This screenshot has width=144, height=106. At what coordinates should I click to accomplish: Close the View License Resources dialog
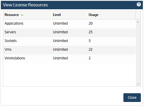pos(132,98)
